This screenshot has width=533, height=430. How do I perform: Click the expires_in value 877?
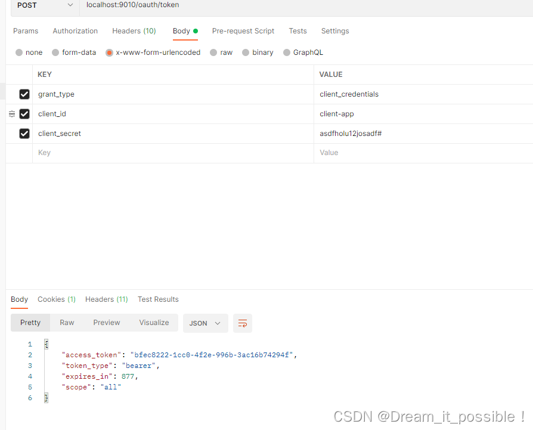click(128, 376)
